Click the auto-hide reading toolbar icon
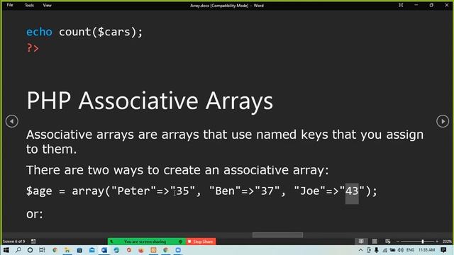 tap(401, 5)
